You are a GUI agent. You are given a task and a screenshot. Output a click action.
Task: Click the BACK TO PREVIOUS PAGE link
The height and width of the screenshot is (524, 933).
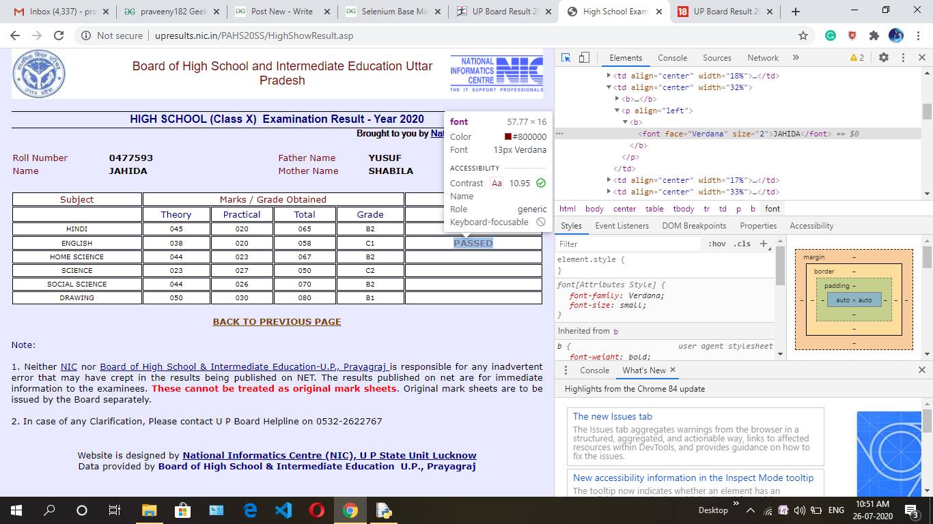pos(277,321)
